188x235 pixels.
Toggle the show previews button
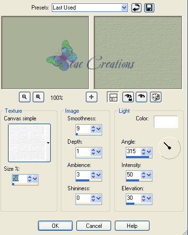click(113, 97)
